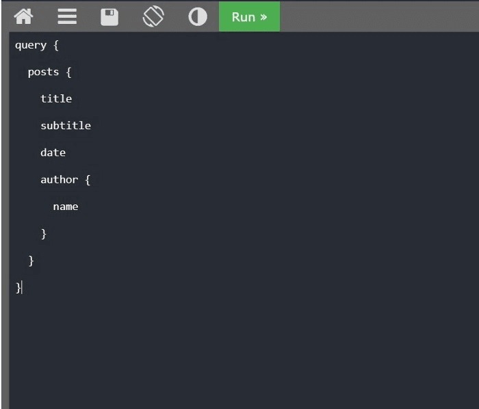Click the opening brace after author
This screenshot has height=409, width=479.
(x=88, y=179)
